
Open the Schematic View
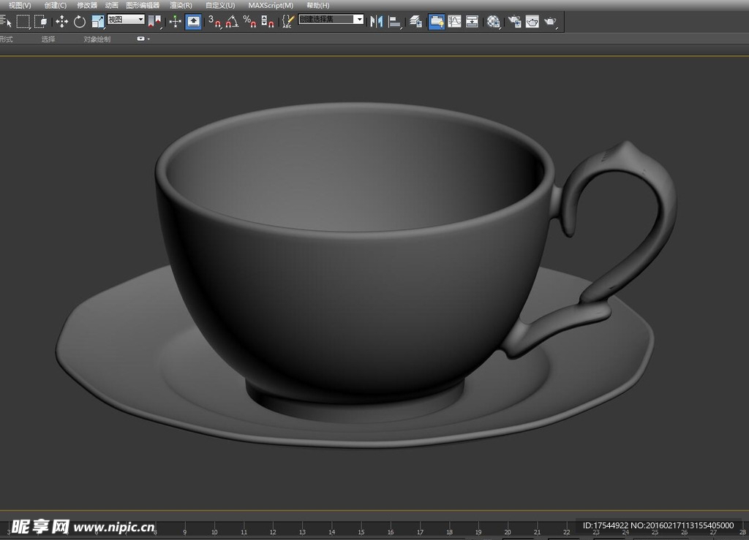click(472, 21)
